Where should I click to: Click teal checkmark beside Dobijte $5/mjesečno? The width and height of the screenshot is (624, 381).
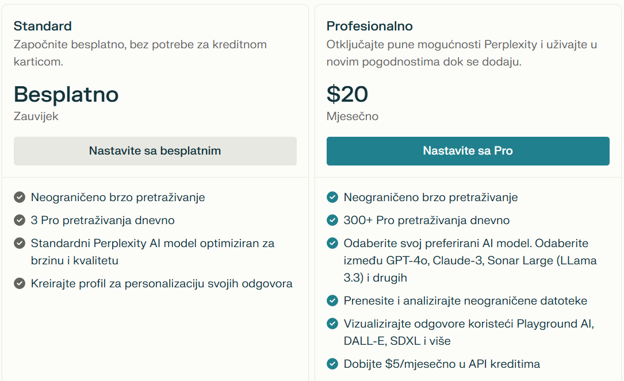coord(332,364)
